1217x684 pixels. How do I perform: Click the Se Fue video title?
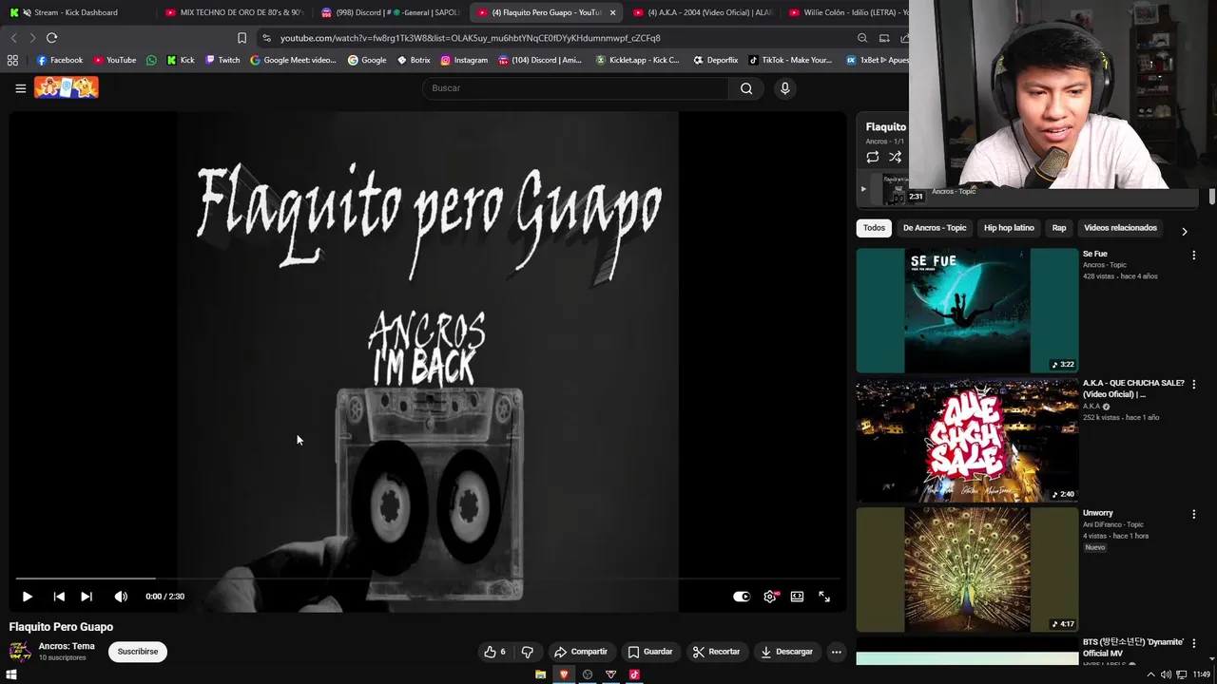tap(1094, 254)
